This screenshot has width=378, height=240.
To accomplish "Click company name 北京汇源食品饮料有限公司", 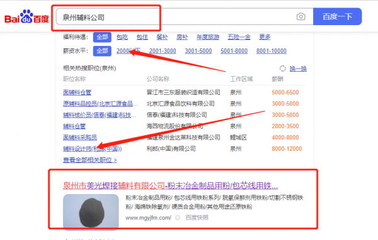I will tap(180, 104).
